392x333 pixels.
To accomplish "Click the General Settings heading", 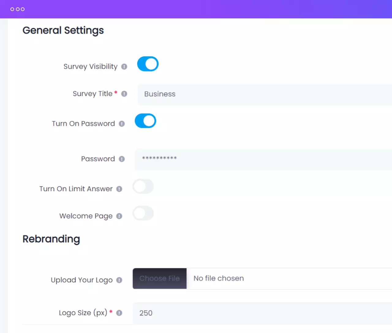I will click(x=63, y=30).
